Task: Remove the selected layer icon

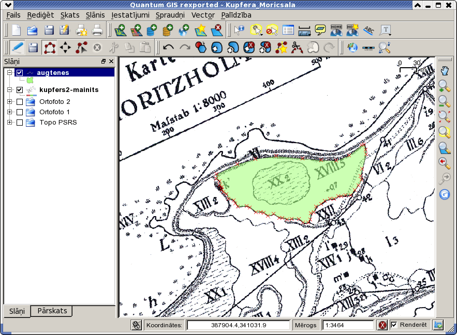Action: (216, 31)
